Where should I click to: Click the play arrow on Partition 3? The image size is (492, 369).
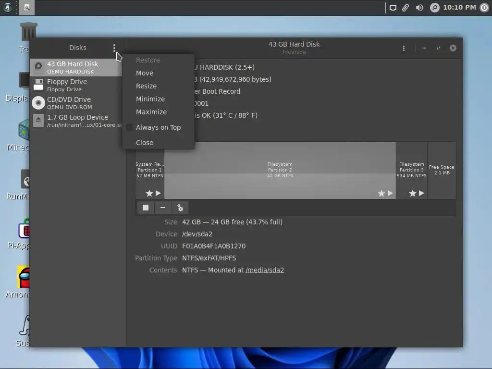[421, 193]
